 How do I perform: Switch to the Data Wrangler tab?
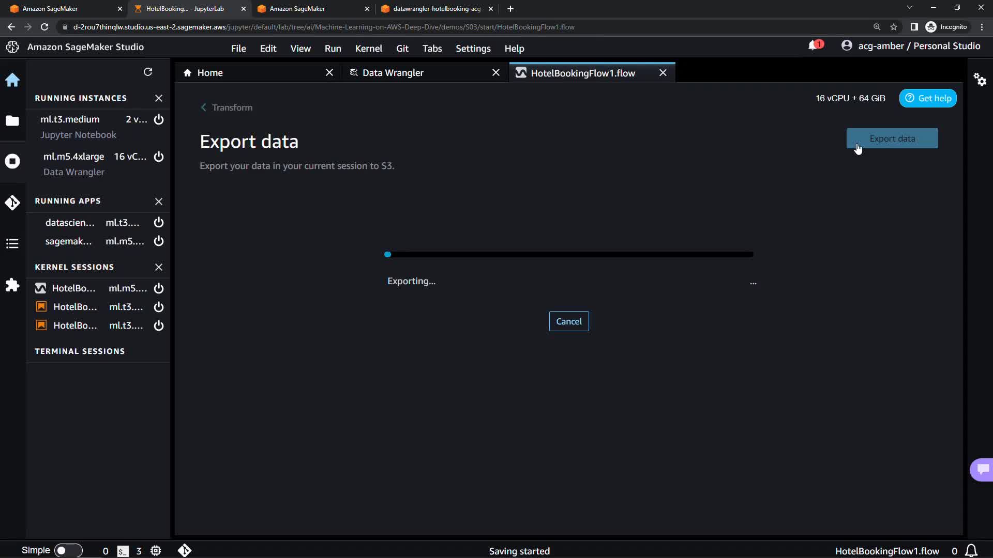click(x=393, y=73)
